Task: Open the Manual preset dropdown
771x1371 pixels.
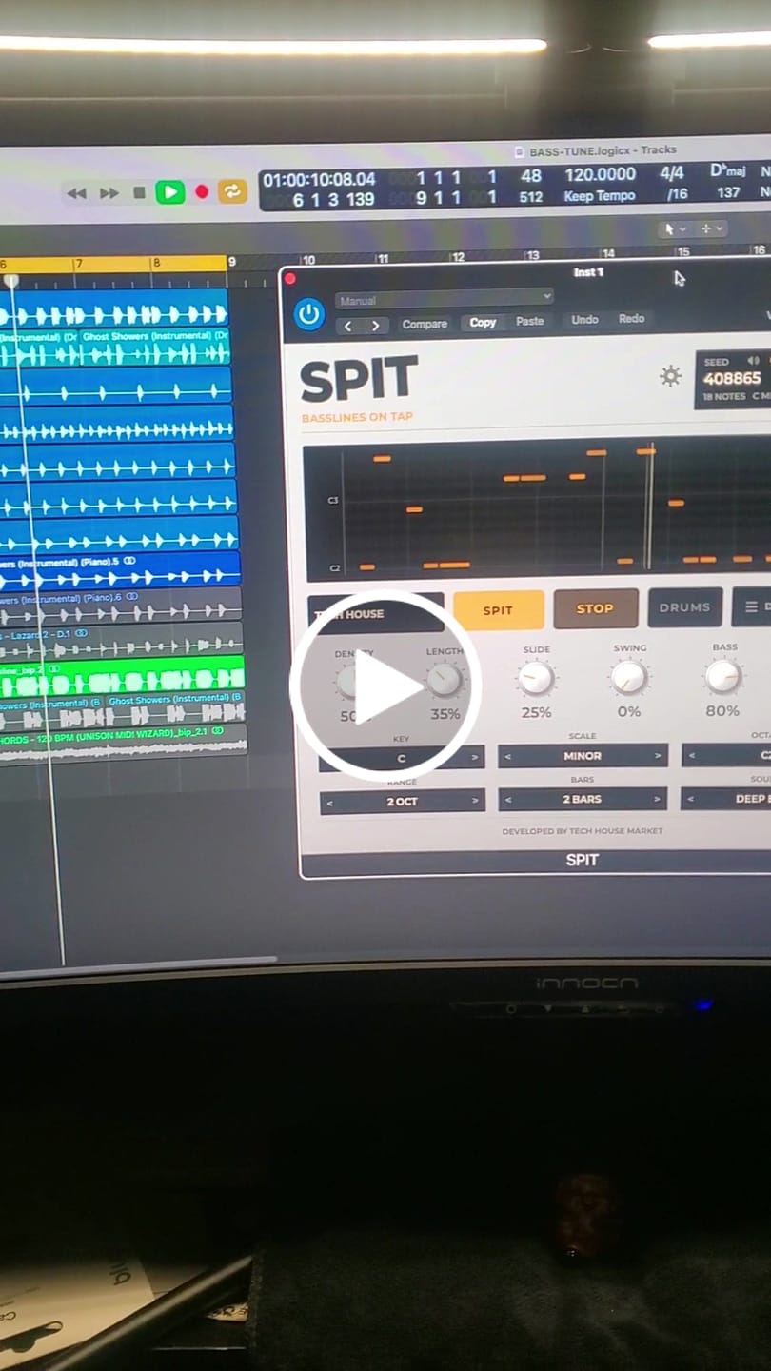Action: (445, 300)
